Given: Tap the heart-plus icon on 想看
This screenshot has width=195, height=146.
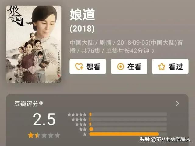Looking at the screenshot, I should pos(79,66).
